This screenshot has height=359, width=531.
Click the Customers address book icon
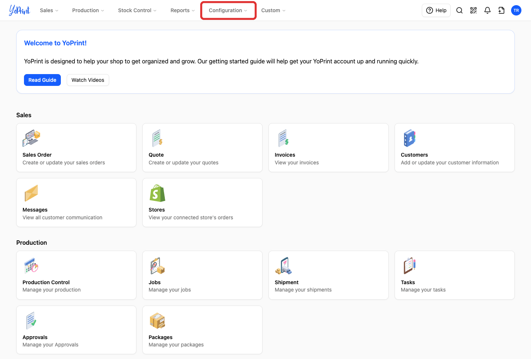pos(410,139)
